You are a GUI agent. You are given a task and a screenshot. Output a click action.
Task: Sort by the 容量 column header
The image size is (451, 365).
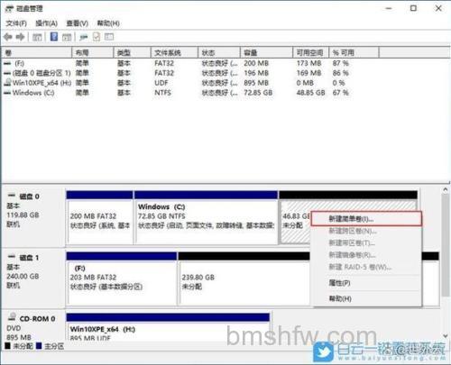click(x=266, y=53)
